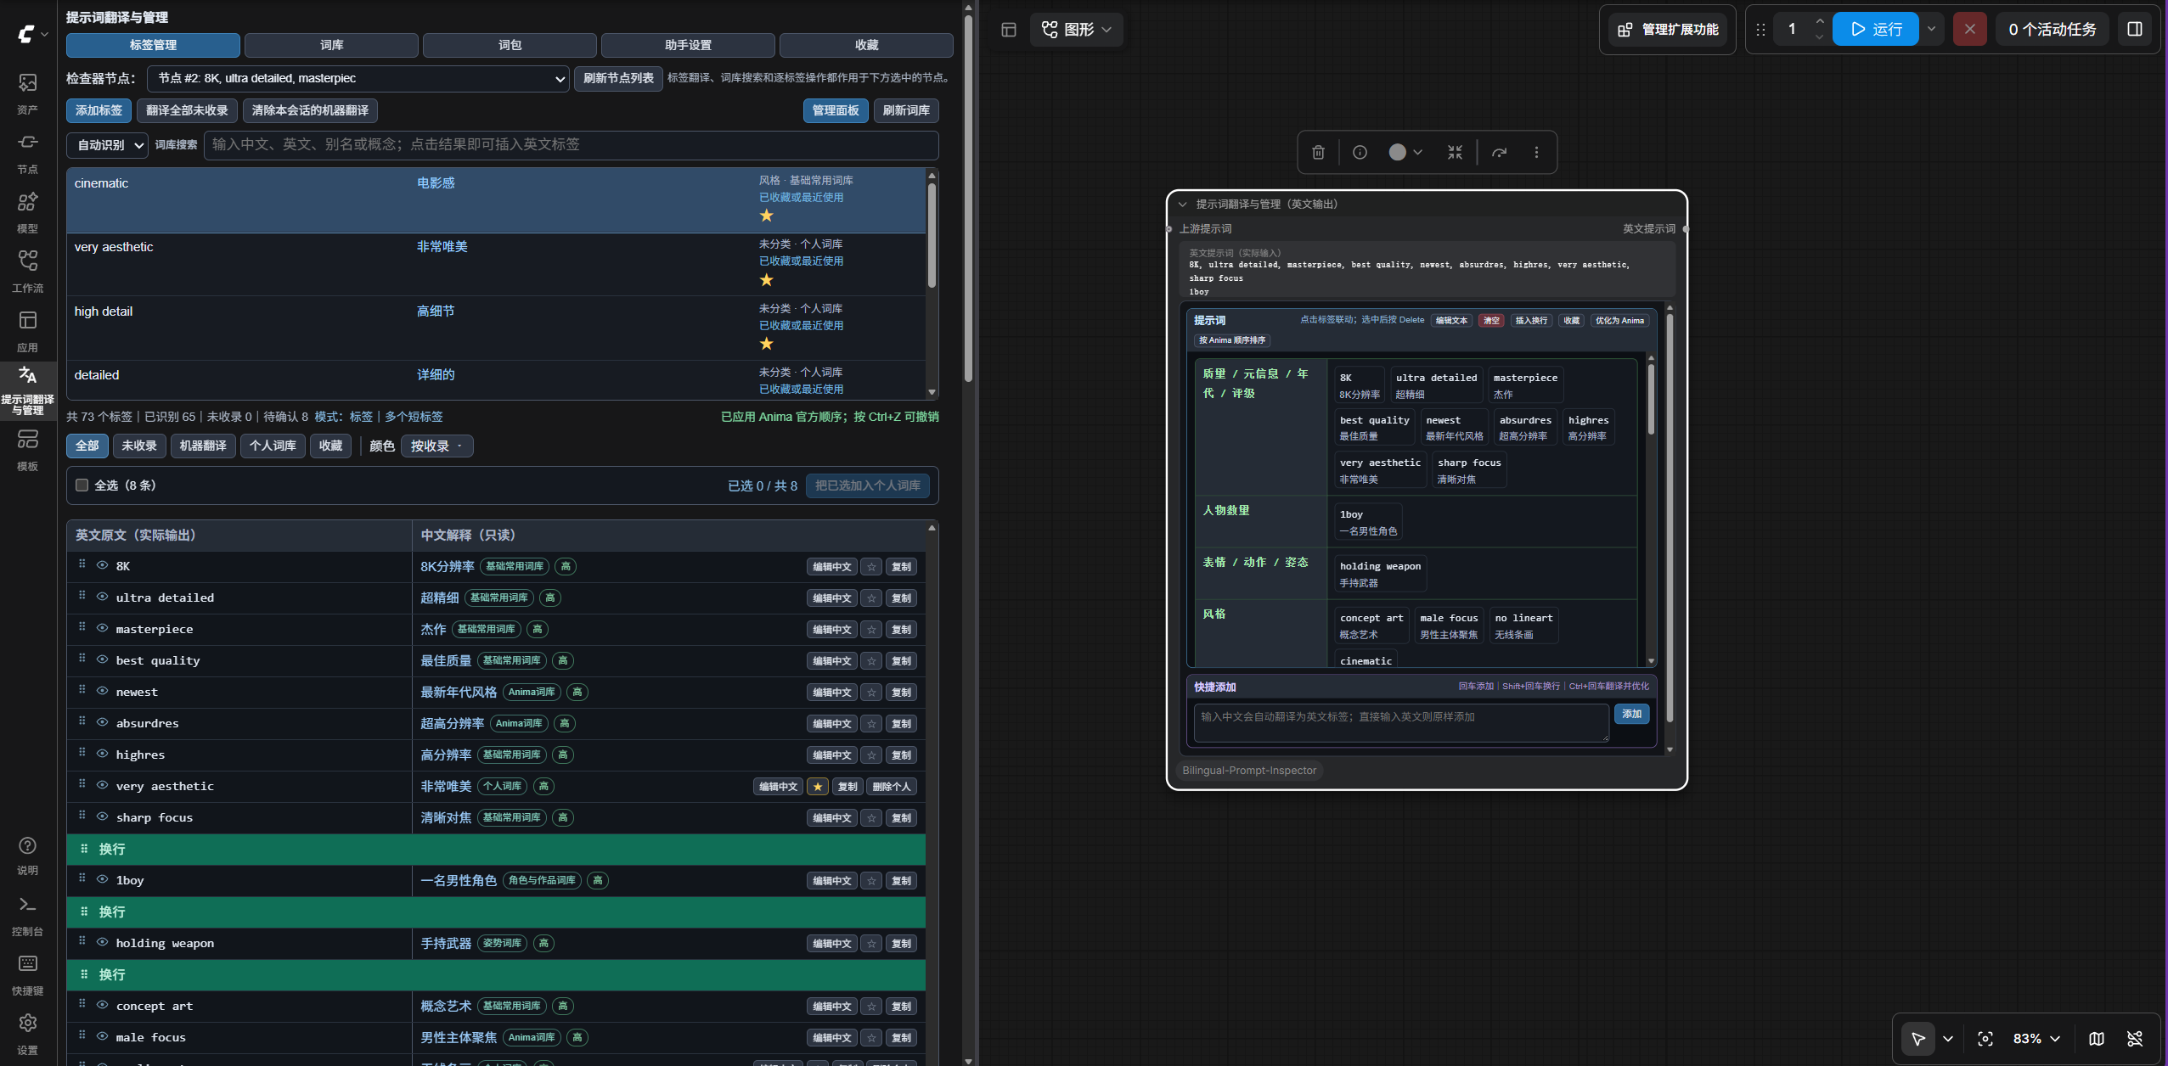Expand the run button options arrow

1930,29
